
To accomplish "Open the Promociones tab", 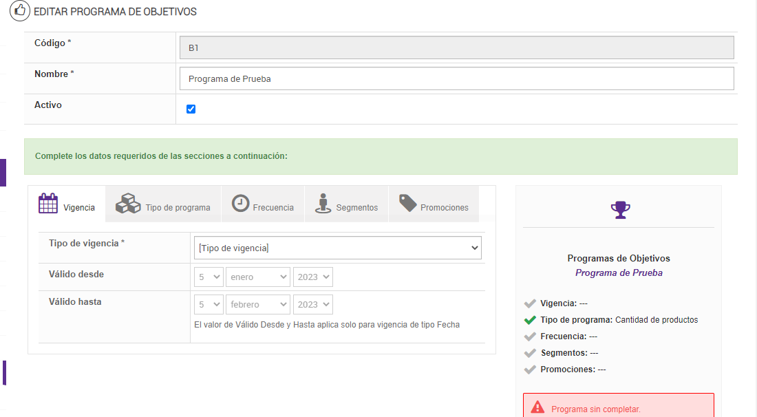I will pos(444,207).
